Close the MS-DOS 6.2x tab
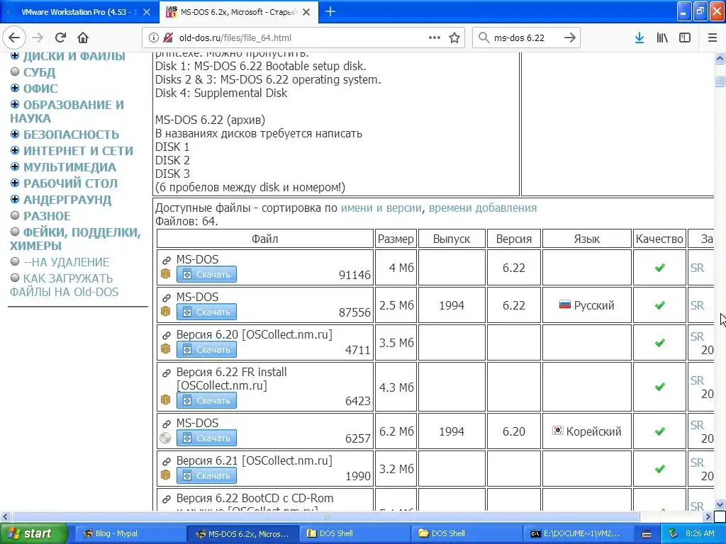This screenshot has width=726, height=544. (306, 12)
